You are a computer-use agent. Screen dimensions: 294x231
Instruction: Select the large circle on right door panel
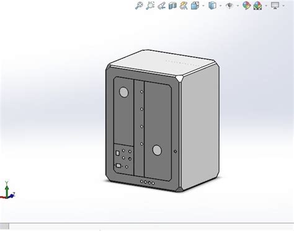click(157, 150)
